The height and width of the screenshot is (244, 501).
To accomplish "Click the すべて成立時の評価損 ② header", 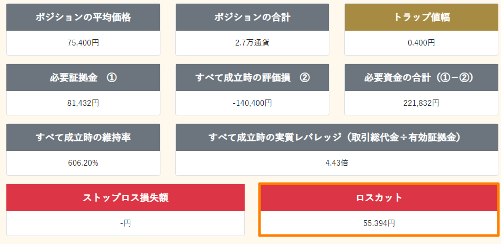I will (252, 77).
